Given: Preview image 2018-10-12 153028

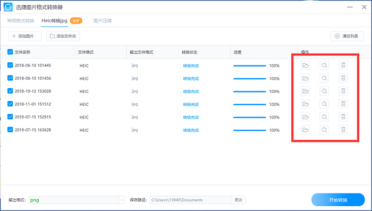Looking at the screenshot, I should [x=324, y=91].
